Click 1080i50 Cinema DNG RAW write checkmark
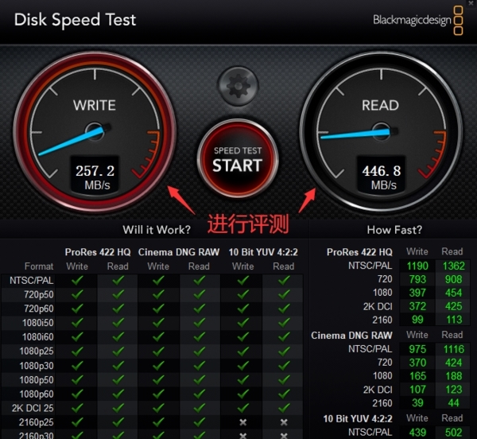The height and width of the screenshot is (439, 477). [x=158, y=322]
